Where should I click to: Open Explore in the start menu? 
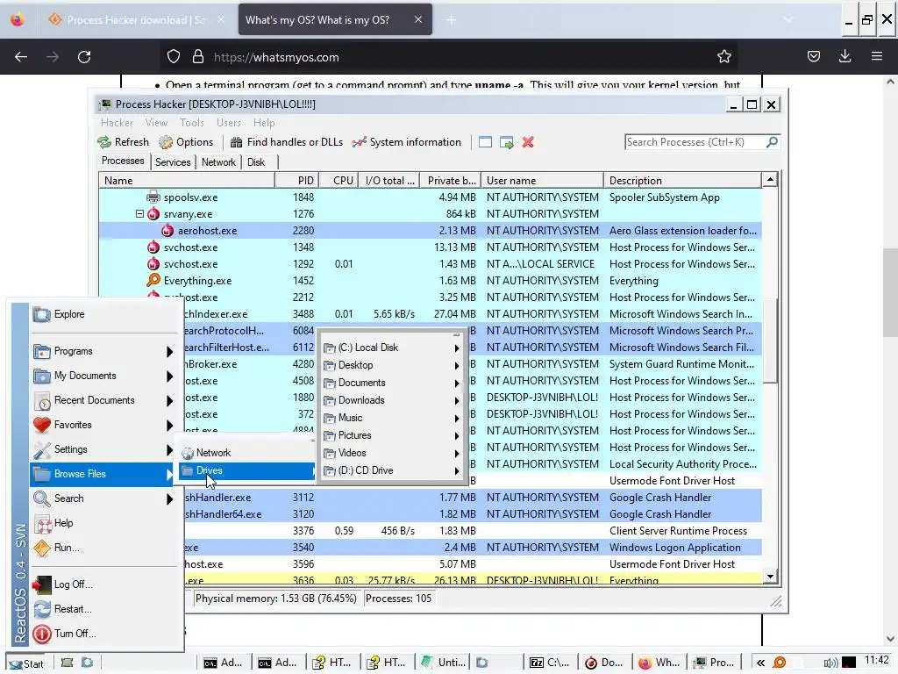(103, 314)
